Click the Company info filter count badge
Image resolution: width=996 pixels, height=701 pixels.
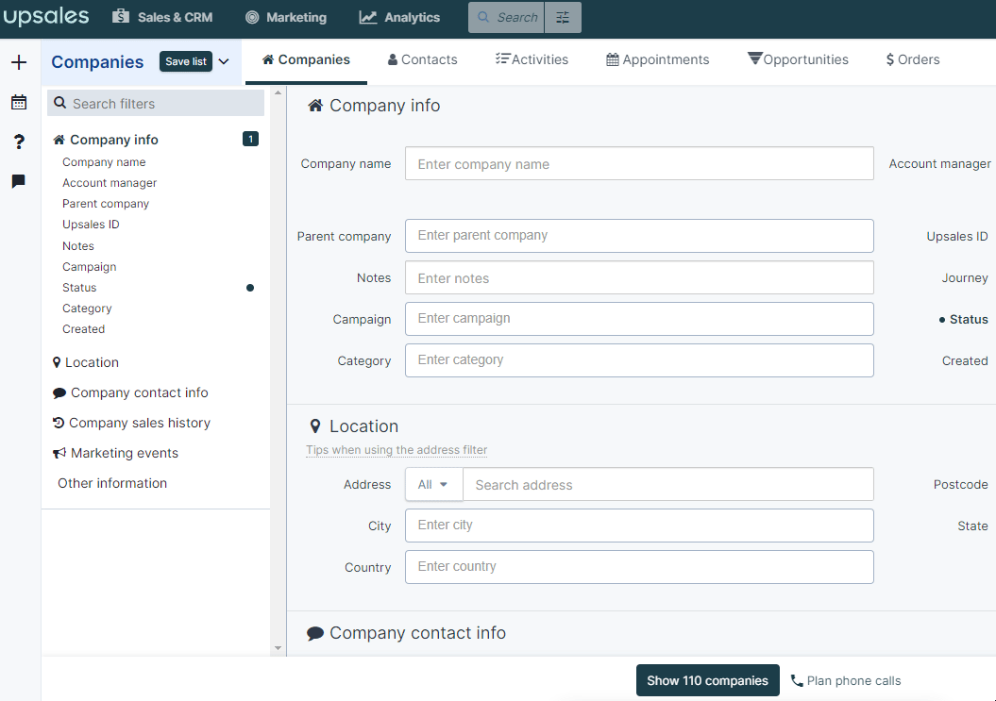click(x=251, y=139)
